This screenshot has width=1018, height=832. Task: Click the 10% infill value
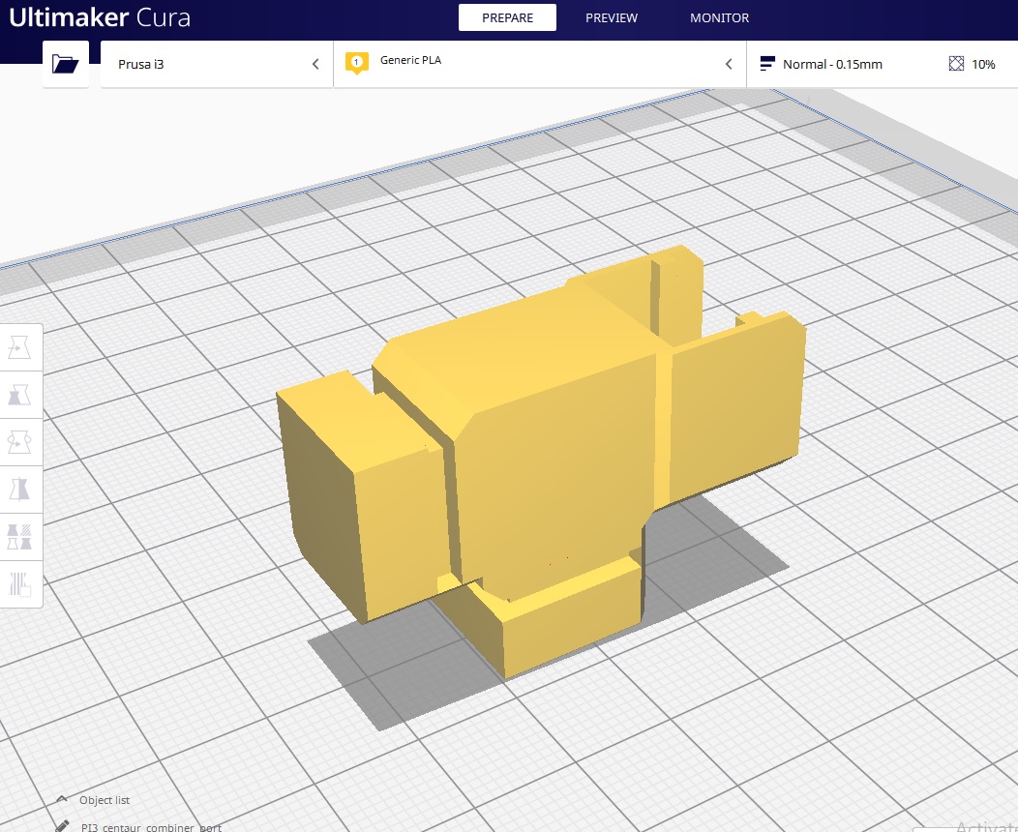[x=983, y=64]
